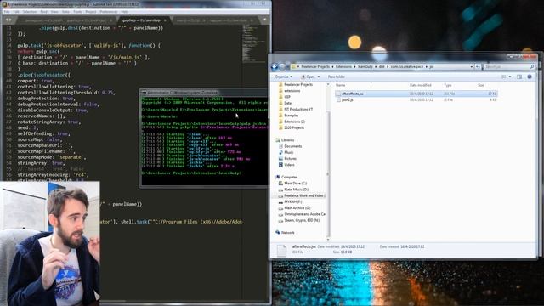544x306 pixels.
Task: Click the New folder button
Action: point(337,76)
